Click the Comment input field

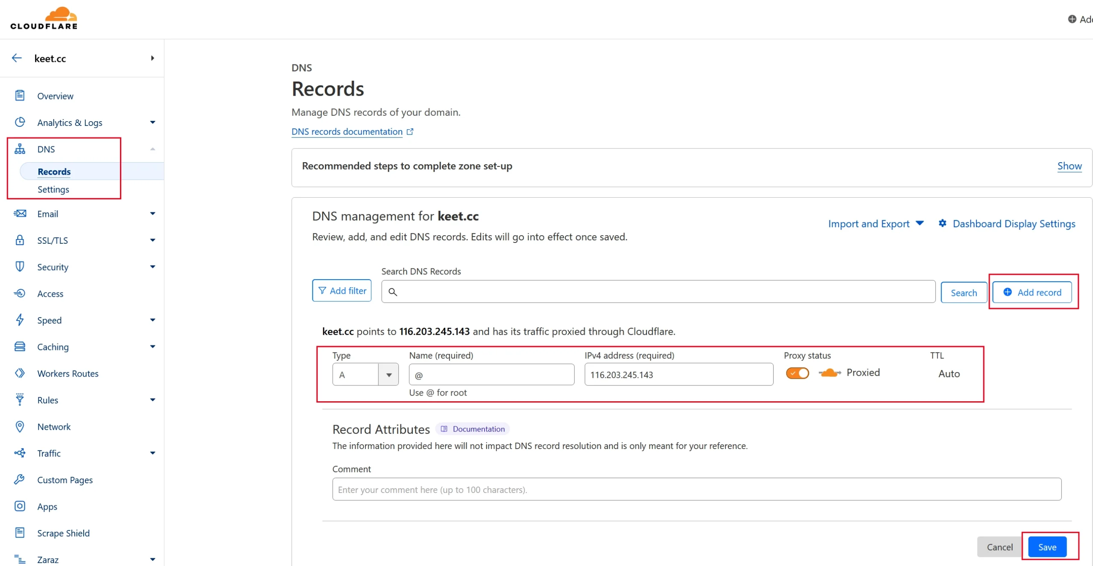(x=697, y=489)
